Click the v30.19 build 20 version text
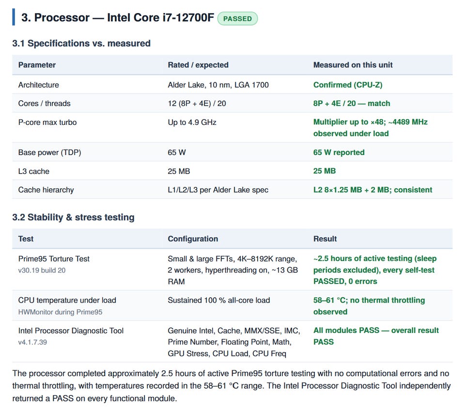465x411 pixels. point(42,270)
